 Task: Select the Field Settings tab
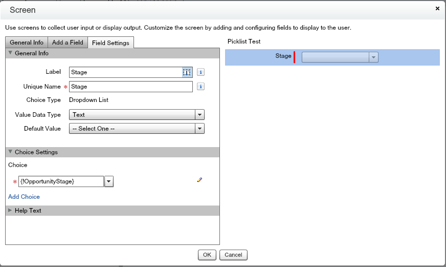[110, 43]
